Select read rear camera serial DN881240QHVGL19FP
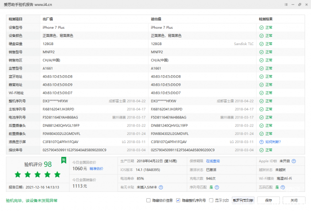Viewport: 311px width, 211px height. (169, 126)
